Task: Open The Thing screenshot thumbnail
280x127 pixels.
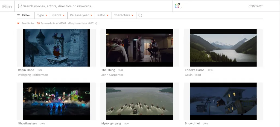Action: (x=140, y=48)
